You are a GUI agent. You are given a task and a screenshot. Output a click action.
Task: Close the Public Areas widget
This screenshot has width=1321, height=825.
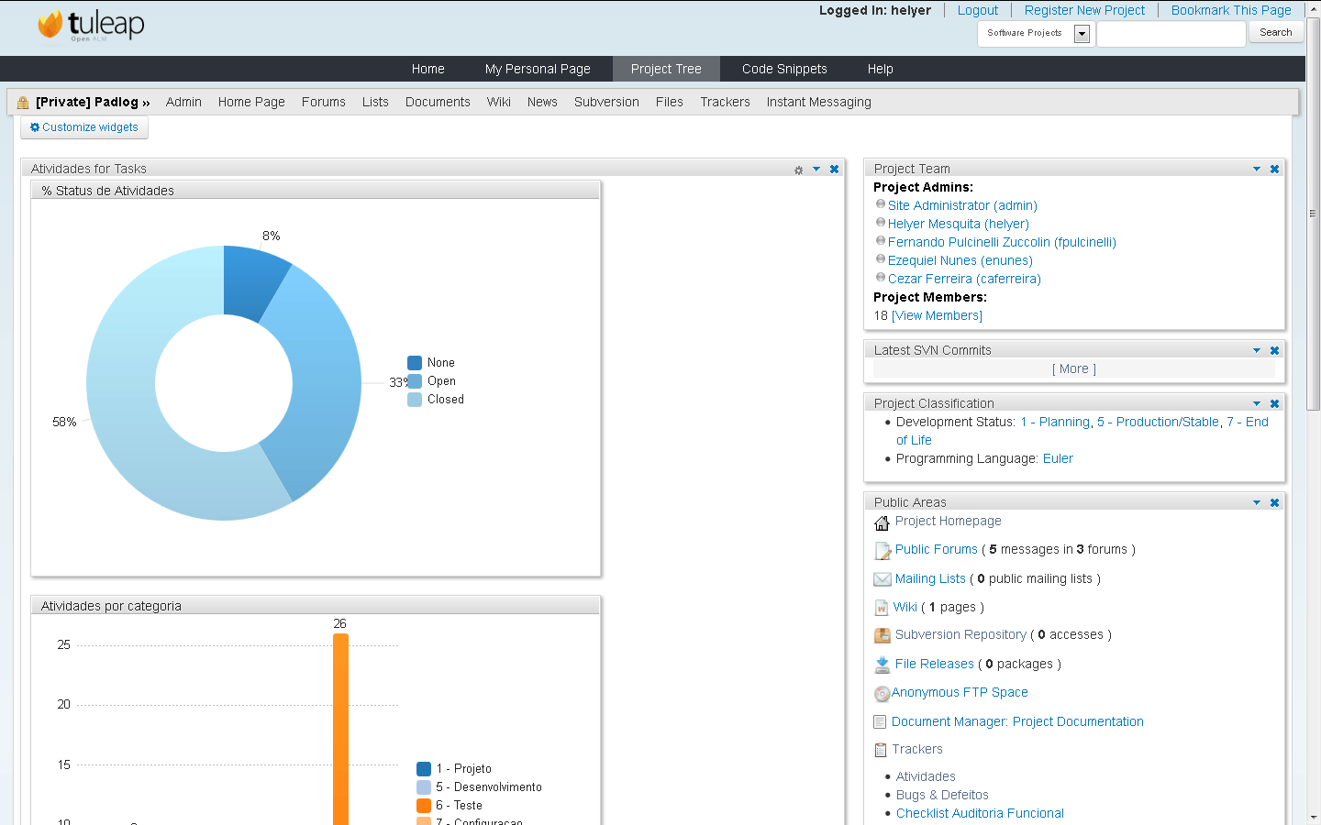click(1274, 502)
